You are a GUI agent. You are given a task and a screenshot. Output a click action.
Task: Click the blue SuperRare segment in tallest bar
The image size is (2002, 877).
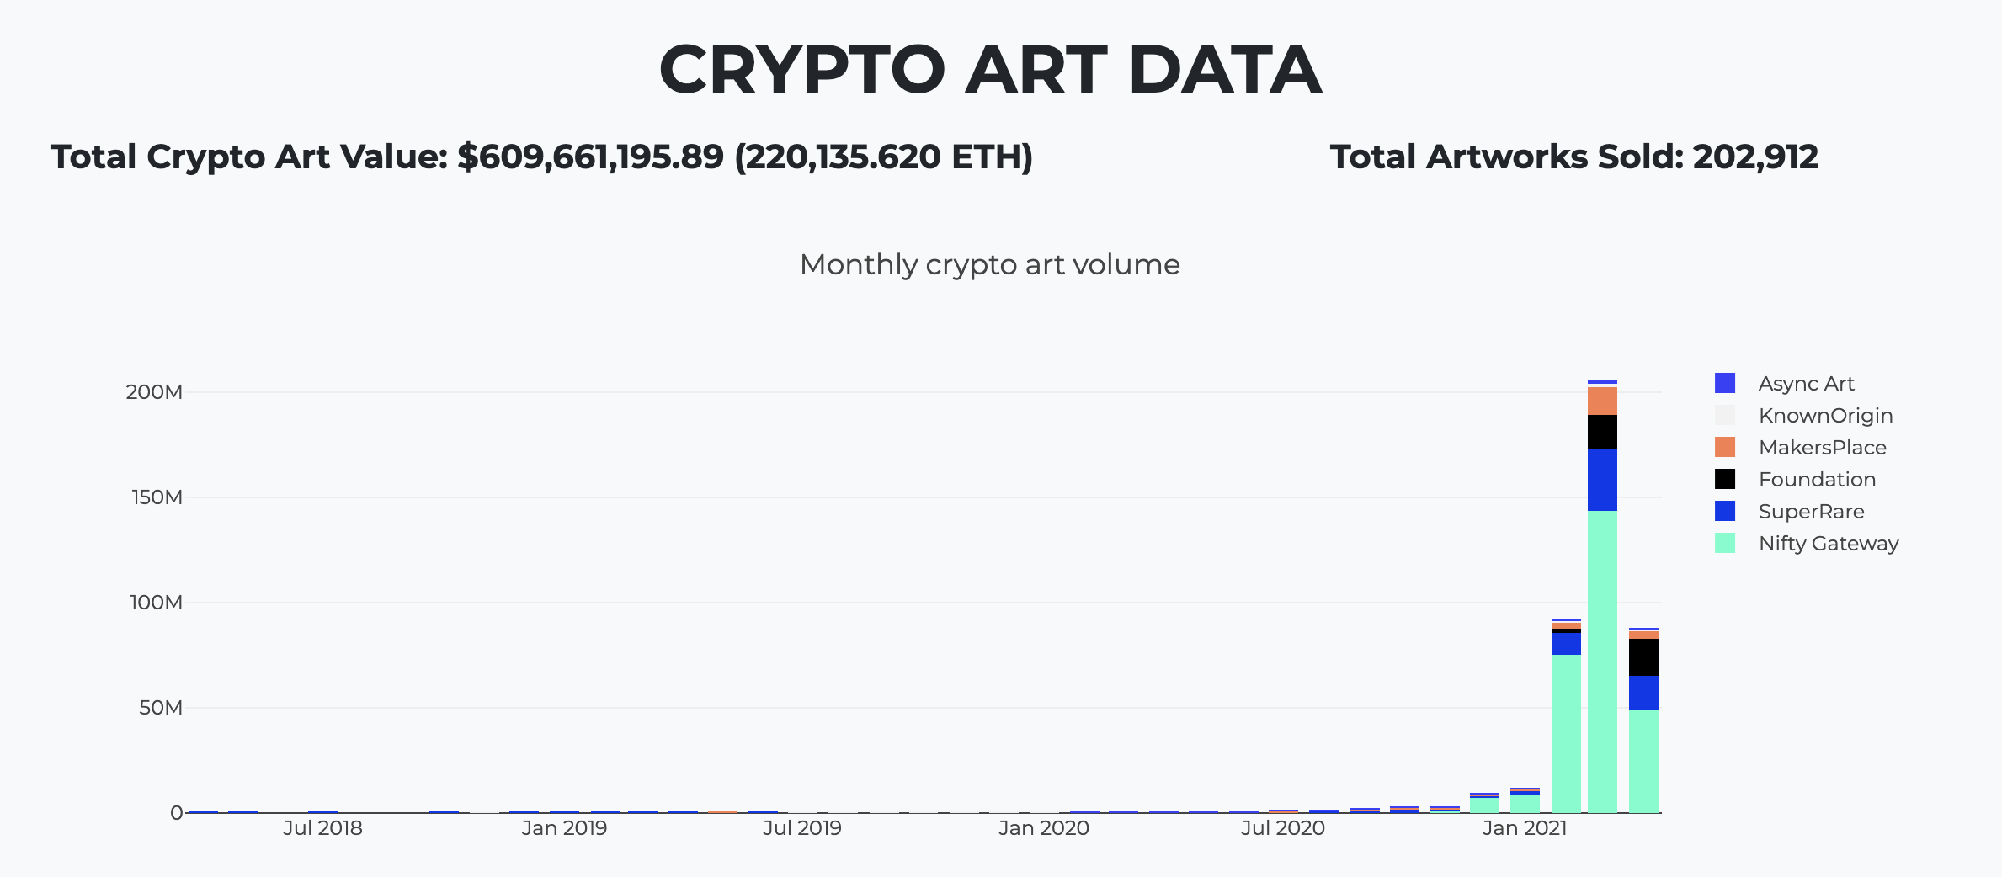1602,480
